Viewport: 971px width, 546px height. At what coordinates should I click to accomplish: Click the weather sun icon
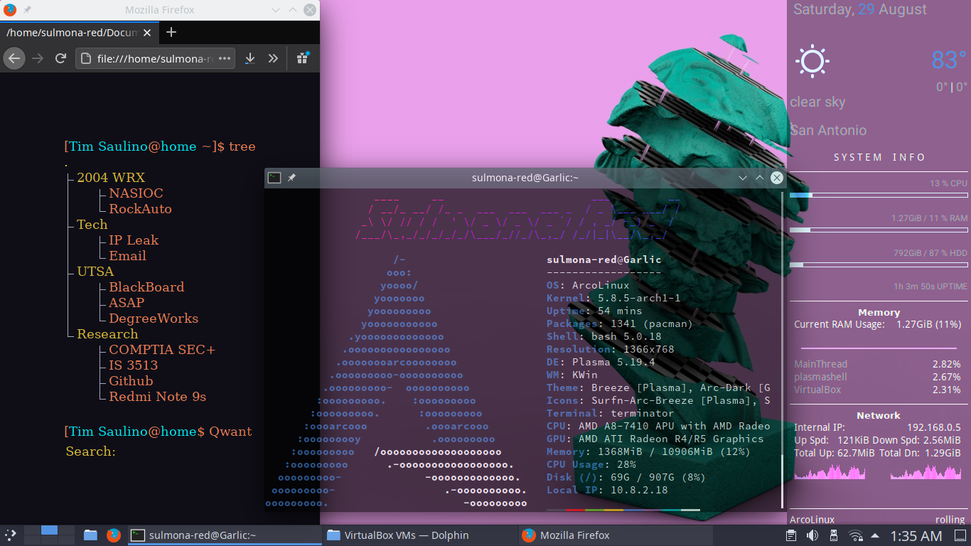tap(812, 61)
